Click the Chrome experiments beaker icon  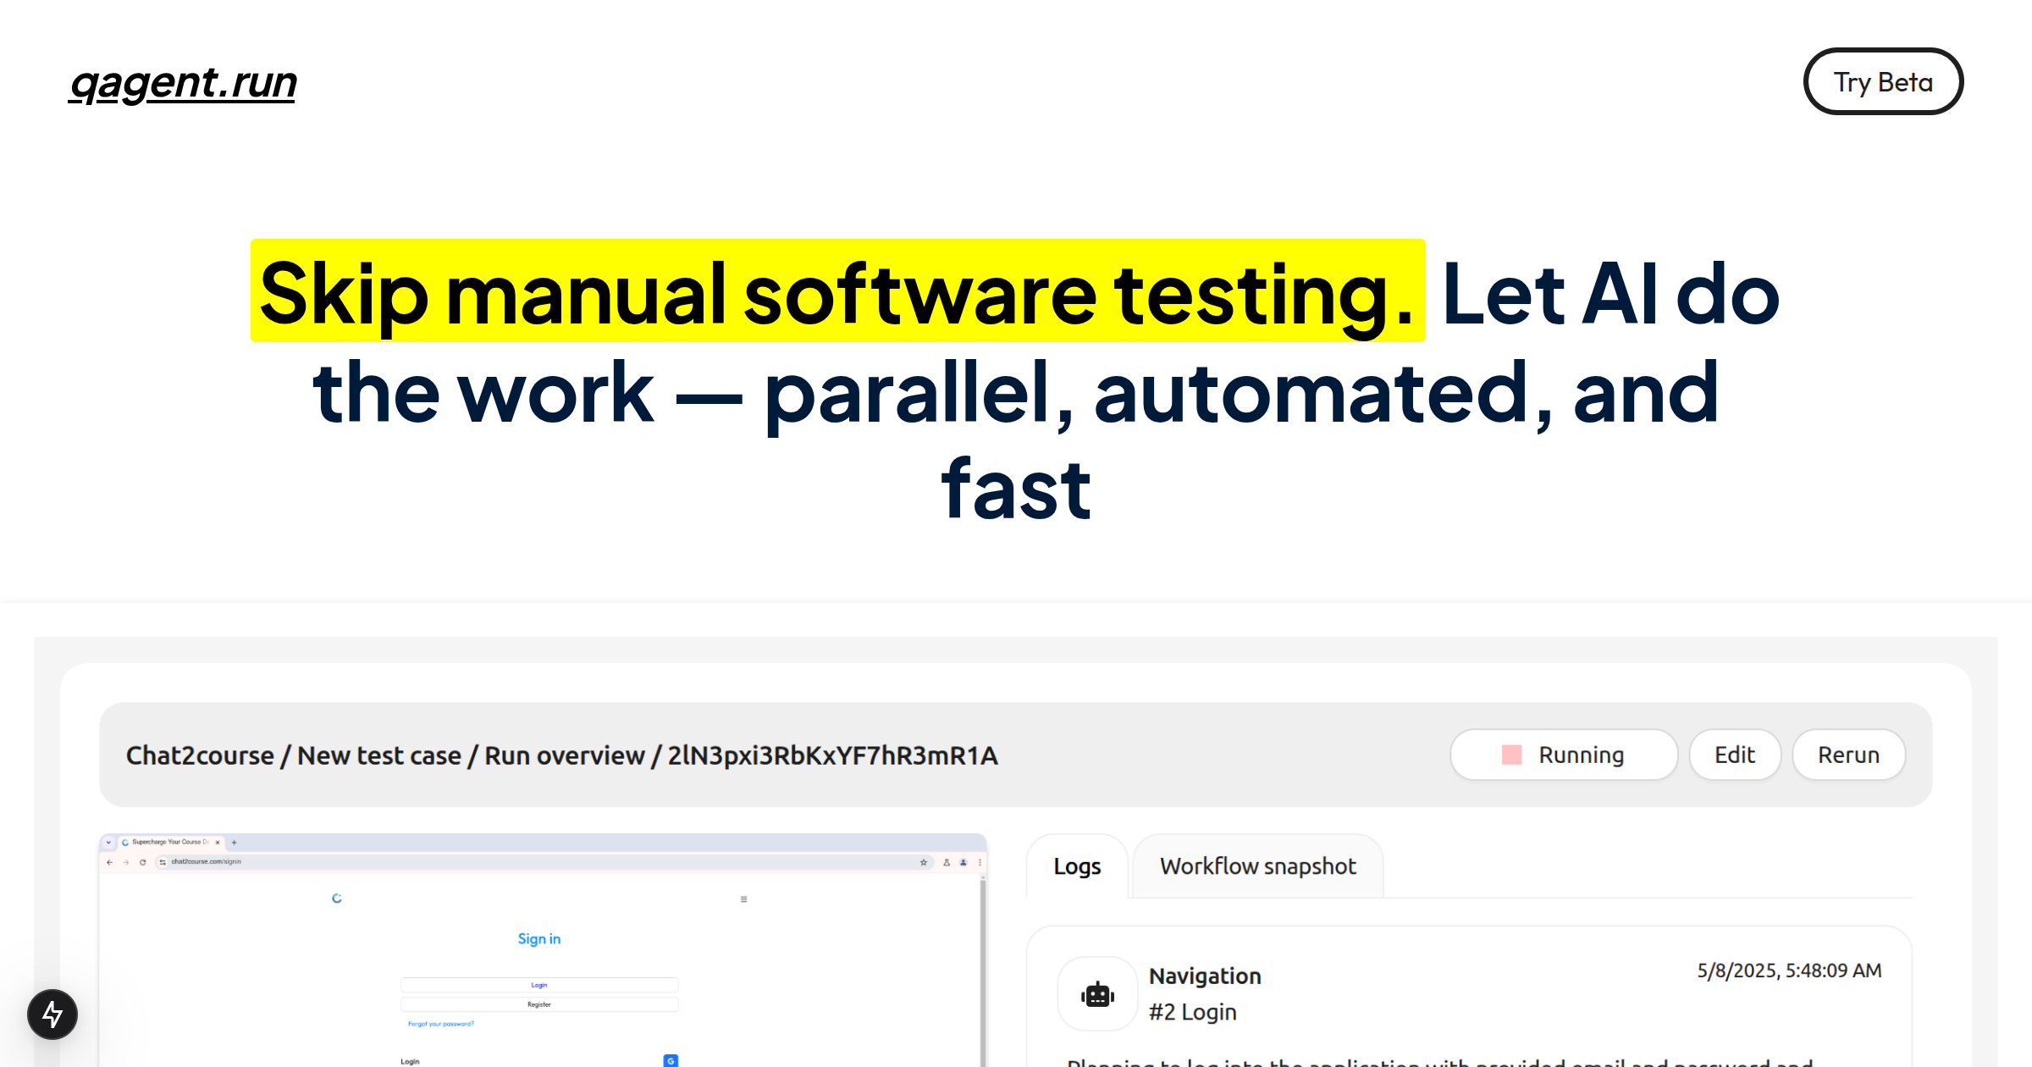(x=947, y=862)
